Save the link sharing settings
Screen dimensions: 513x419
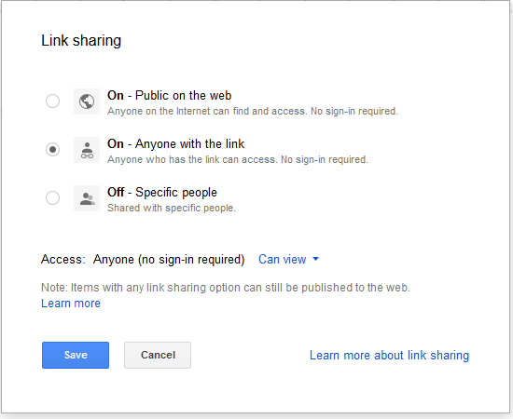76,355
